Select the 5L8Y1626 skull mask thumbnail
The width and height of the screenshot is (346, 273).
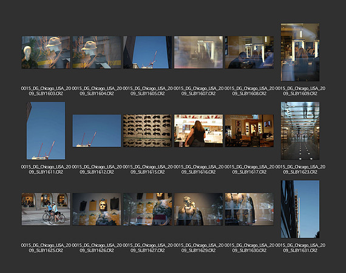97,209
